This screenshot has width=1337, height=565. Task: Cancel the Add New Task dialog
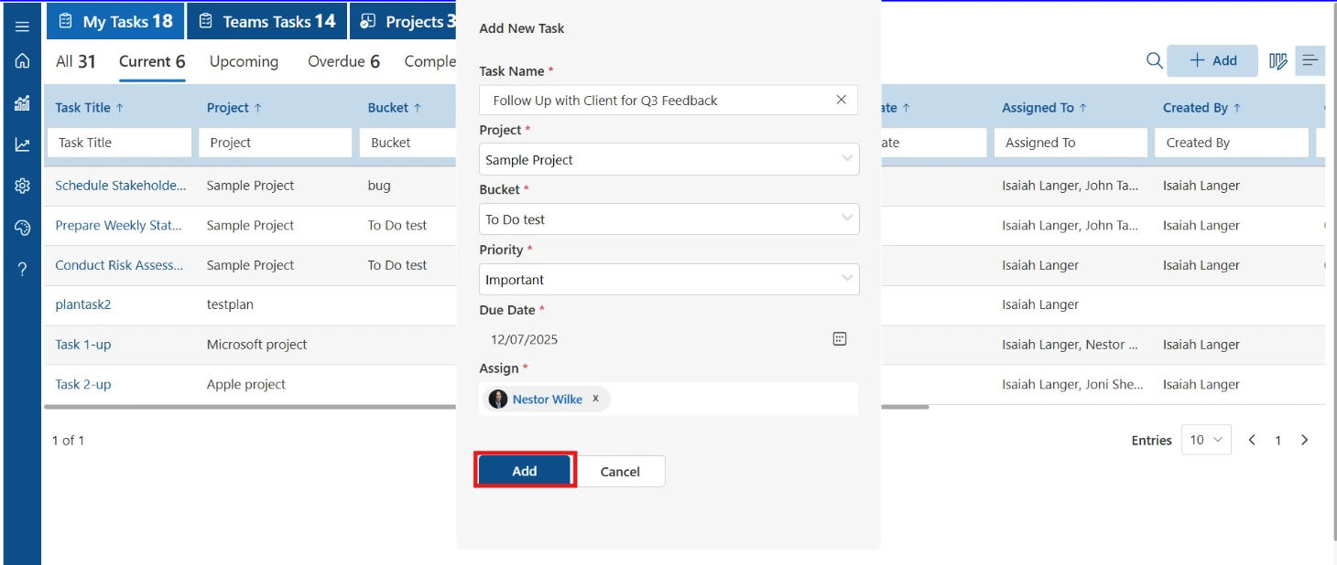(620, 471)
